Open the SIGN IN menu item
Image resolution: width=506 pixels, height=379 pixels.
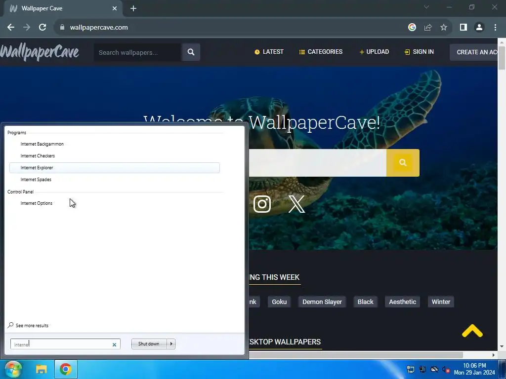(419, 52)
